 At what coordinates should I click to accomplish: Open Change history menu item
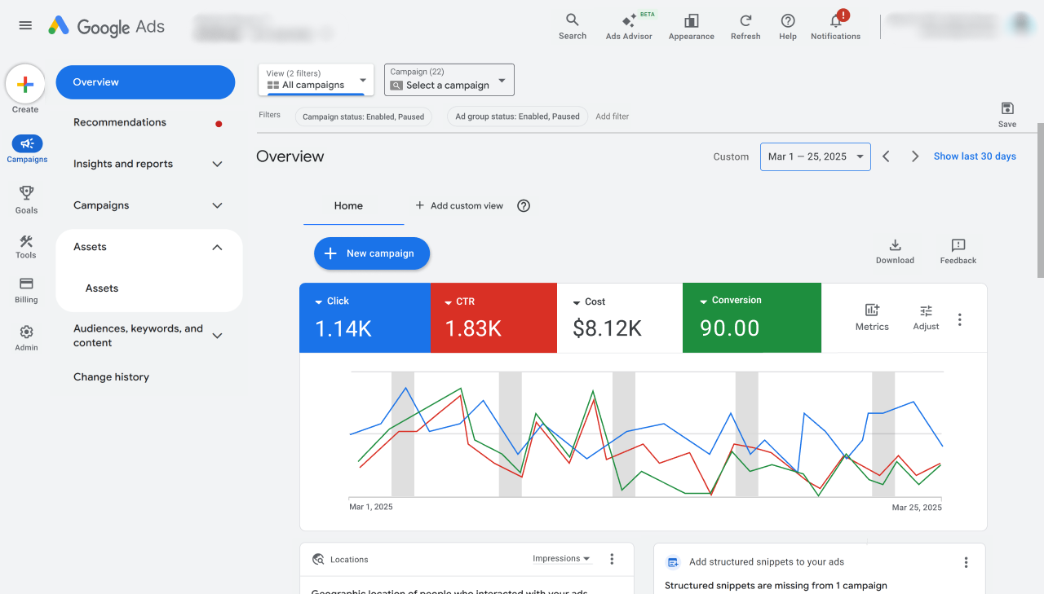(x=111, y=377)
